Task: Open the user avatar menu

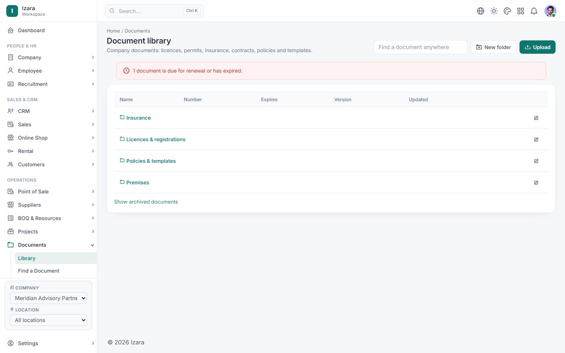Action: 550,11
